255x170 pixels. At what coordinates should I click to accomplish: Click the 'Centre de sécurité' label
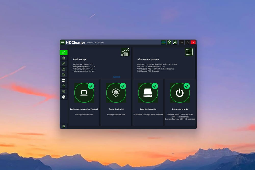coord(116,109)
